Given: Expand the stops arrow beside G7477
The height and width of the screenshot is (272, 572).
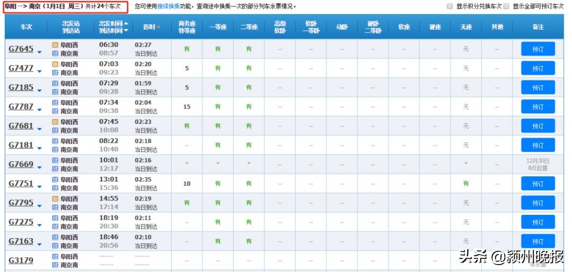Looking at the screenshot, I should (39, 72).
